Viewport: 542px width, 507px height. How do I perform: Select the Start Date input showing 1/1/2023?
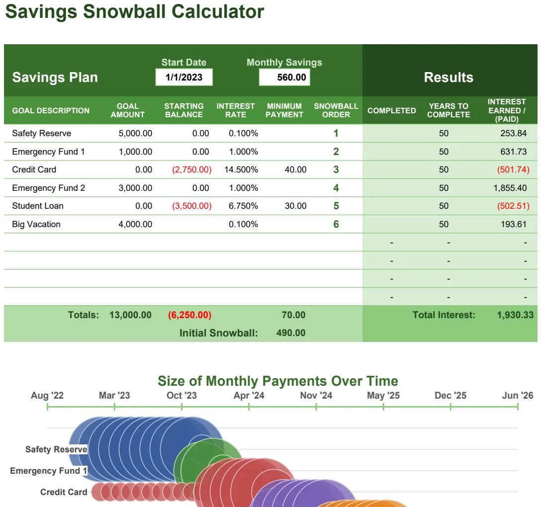[184, 77]
